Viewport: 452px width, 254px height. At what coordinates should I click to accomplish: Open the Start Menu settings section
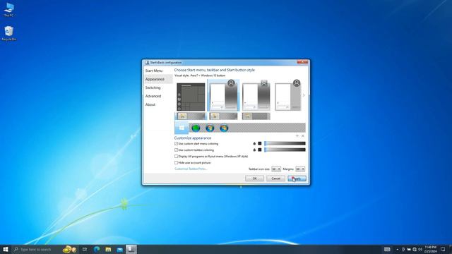154,71
